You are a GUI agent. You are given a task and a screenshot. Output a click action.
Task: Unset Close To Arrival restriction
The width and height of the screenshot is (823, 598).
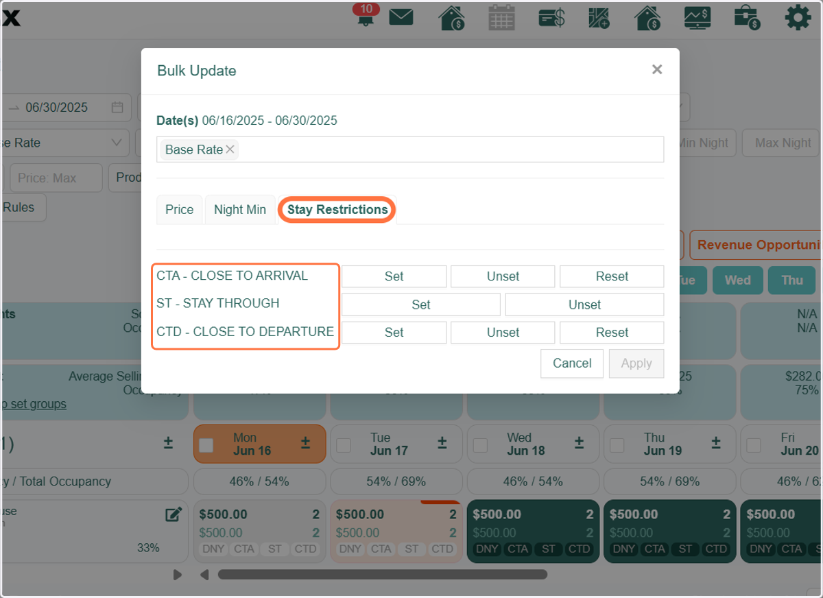503,276
